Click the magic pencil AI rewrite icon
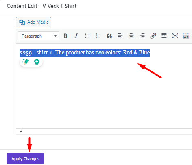The width and height of the screenshot is (192, 165). (x=25, y=62)
